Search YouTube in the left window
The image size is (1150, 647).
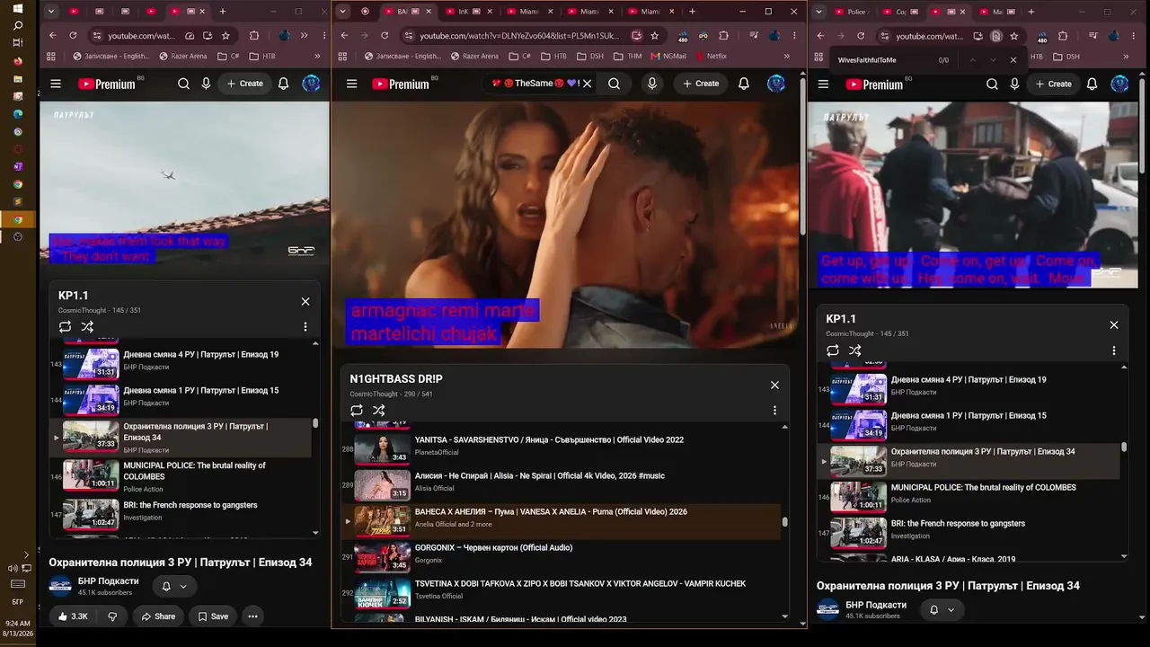(x=183, y=84)
